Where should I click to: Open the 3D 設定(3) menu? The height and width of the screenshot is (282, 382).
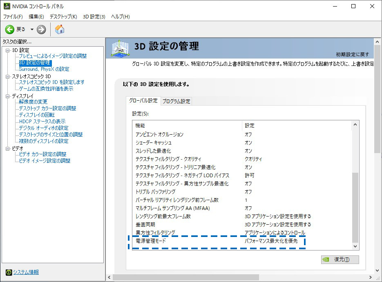click(94, 17)
